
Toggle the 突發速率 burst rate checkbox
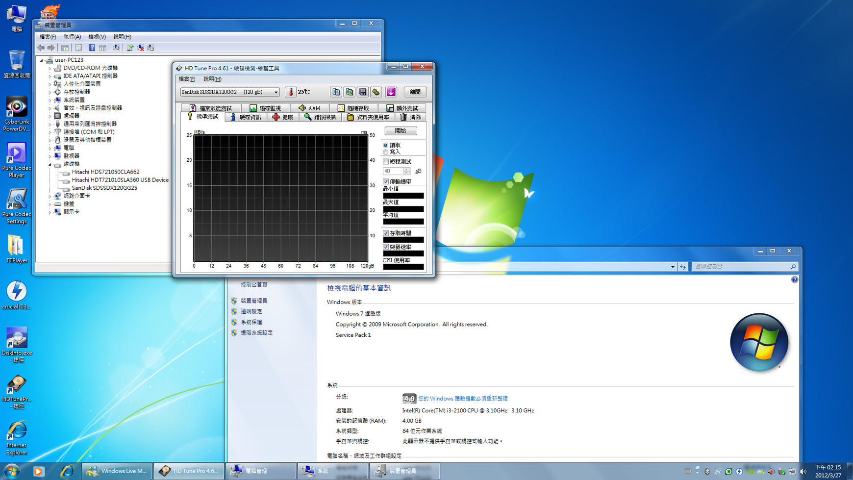386,247
